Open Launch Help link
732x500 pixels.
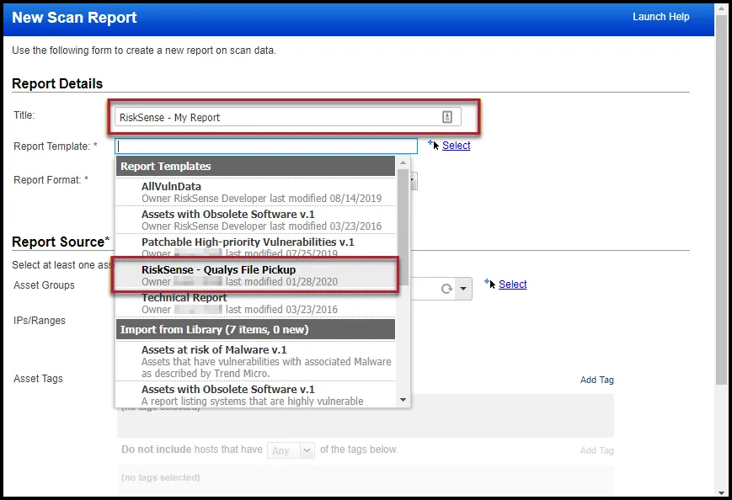(x=660, y=17)
